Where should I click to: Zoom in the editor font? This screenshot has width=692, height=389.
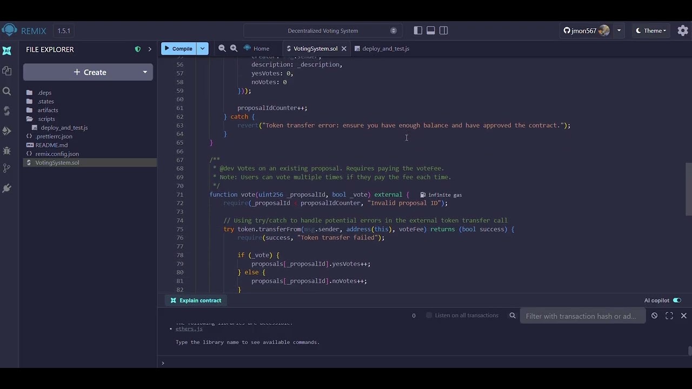(x=234, y=48)
